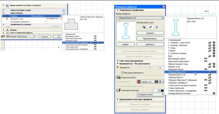
Task: Click the Модель panel icon
Action: click(7, 30)
